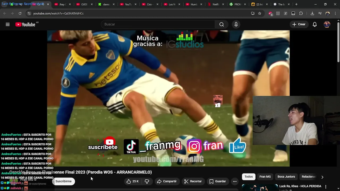Click the Suscribirme button
The width and height of the screenshot is (340, 191).
63,181
